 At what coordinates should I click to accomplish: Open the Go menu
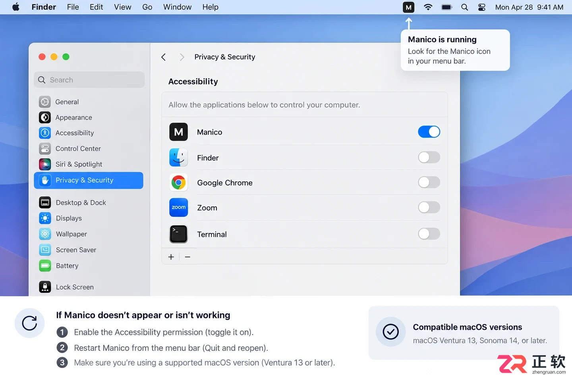pos(147,7)
